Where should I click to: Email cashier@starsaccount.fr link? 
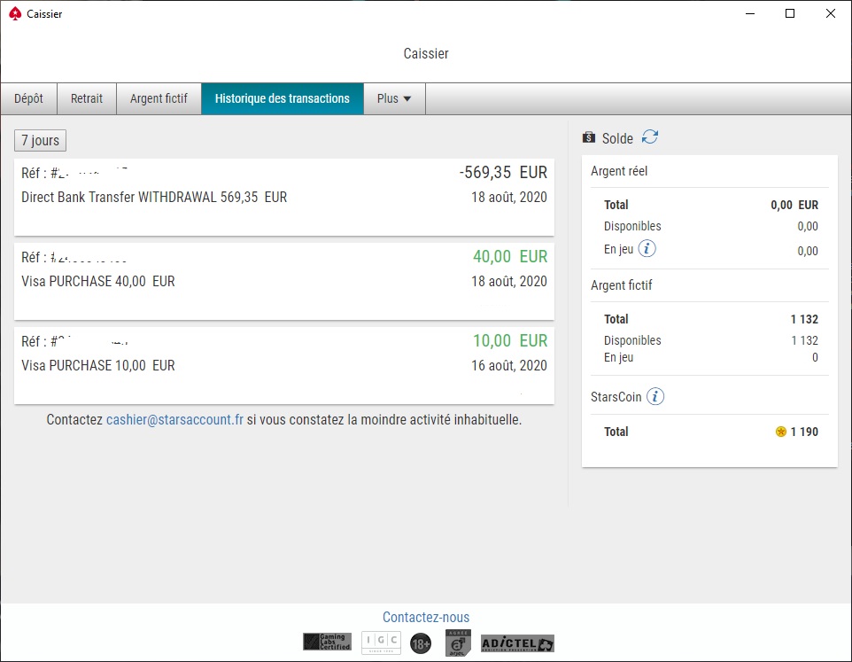click(x=175, y=419)
